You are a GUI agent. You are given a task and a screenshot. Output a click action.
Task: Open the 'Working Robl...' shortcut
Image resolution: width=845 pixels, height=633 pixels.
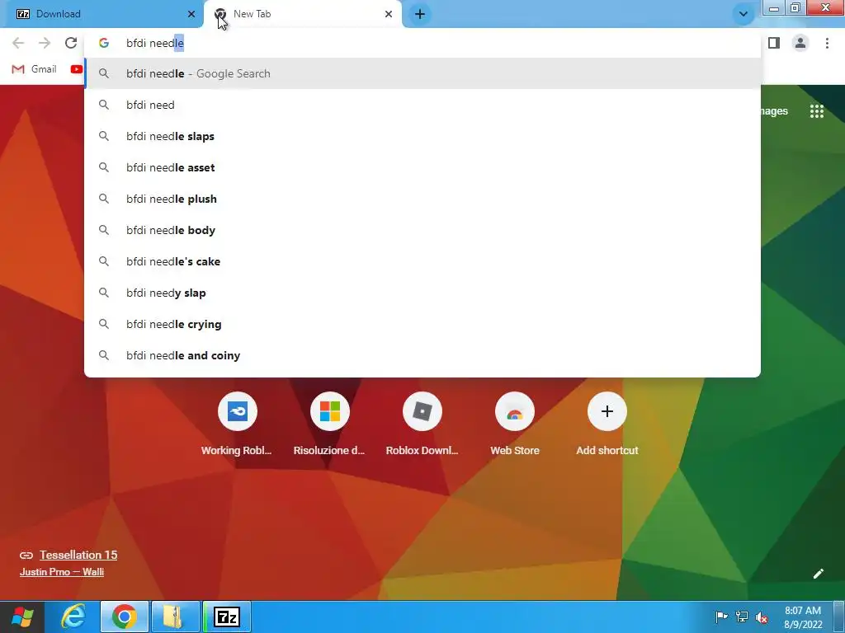[x=237, y=425]
